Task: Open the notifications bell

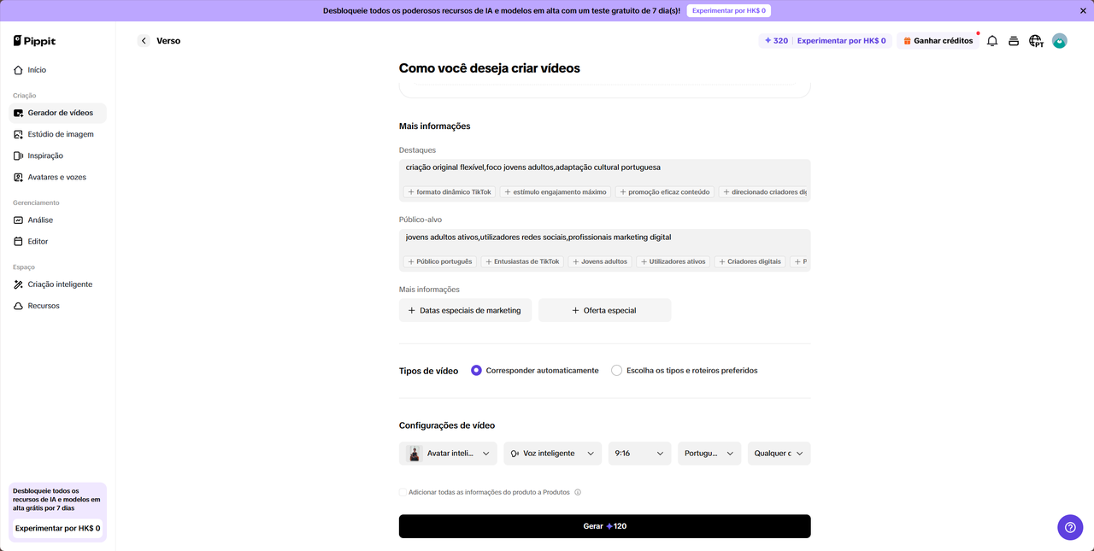Action: coord(991,40)
